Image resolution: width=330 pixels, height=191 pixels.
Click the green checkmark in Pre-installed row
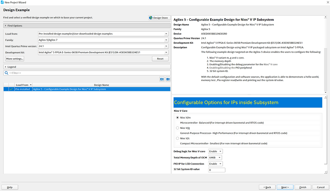coord(11,89)
